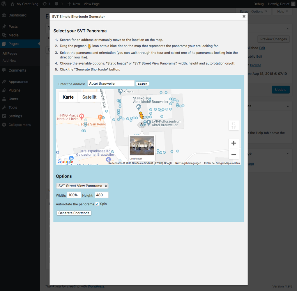The image size is (297, 291).
Task: Open the Howdy, Detlef account menu
Action: (x=279, y=4)
